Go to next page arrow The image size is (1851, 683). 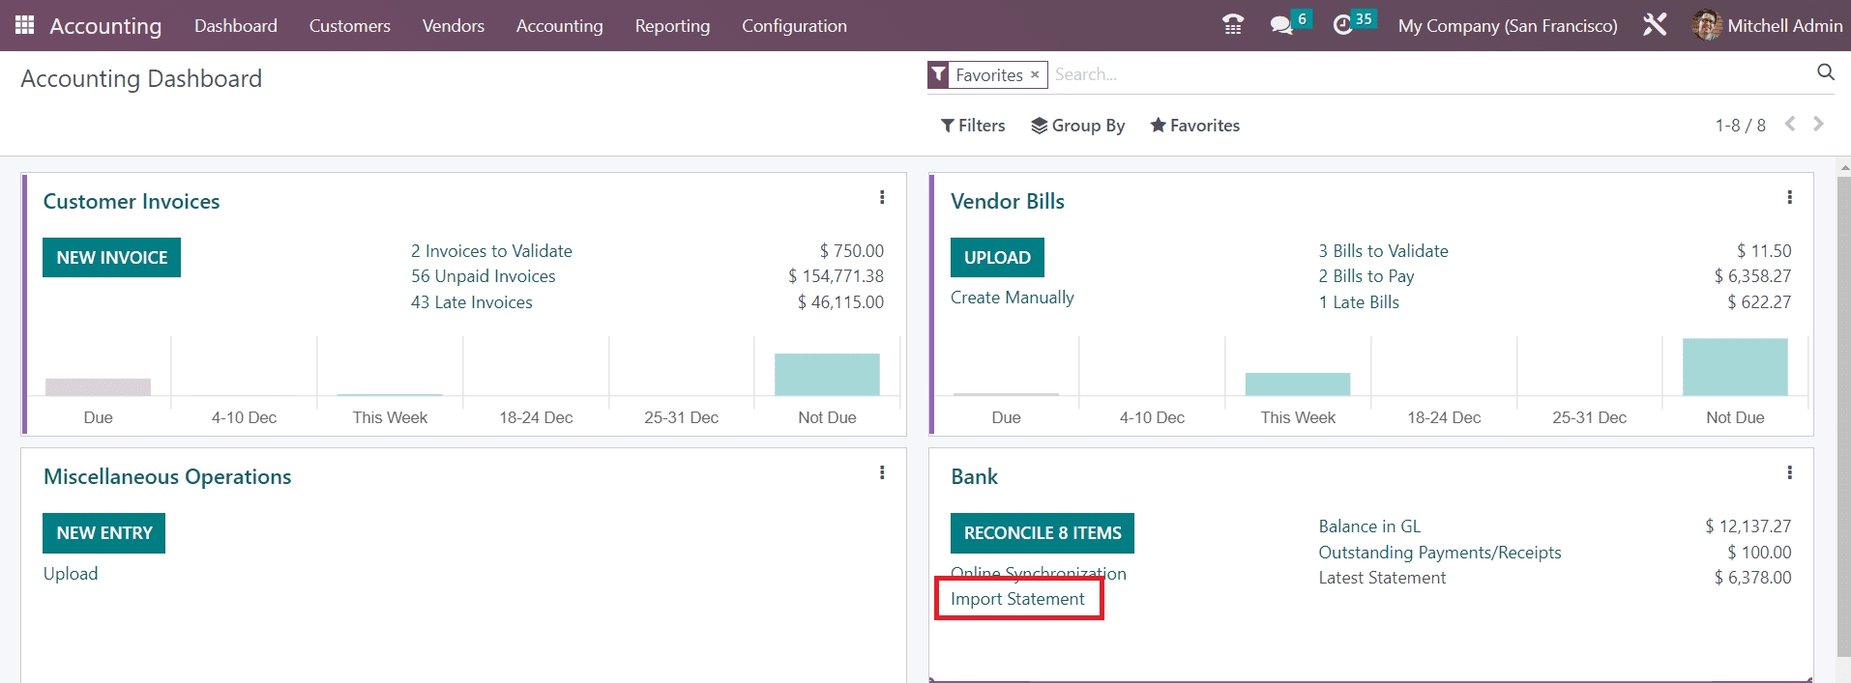pos(1818,125)
